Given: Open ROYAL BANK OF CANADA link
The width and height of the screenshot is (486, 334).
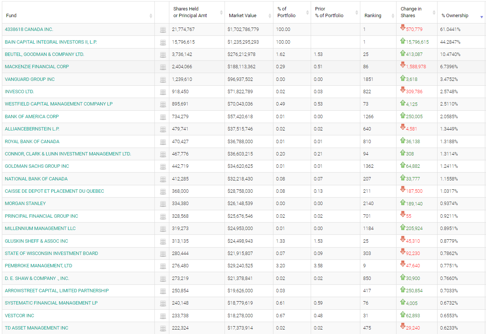Looking at the screenshot, I should (32, 142).
